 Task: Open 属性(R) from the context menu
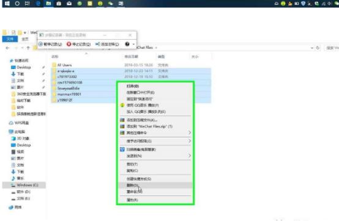[x=155, y=200]
